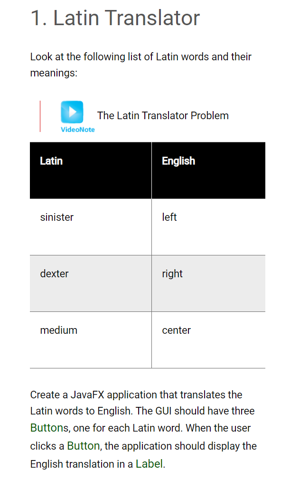Select the Latin column header
This screenshot has width=290, height=480.
click(x=91, y=170)
